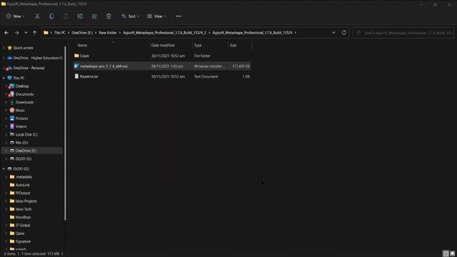Go forward with the right arrow
This screenshot has width=457, height=257.
(x=16, y=33)
